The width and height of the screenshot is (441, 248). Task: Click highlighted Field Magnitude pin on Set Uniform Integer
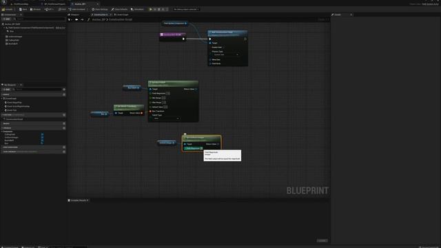tap(193, 148)
